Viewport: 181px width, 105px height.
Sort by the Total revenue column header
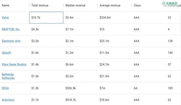40,6
